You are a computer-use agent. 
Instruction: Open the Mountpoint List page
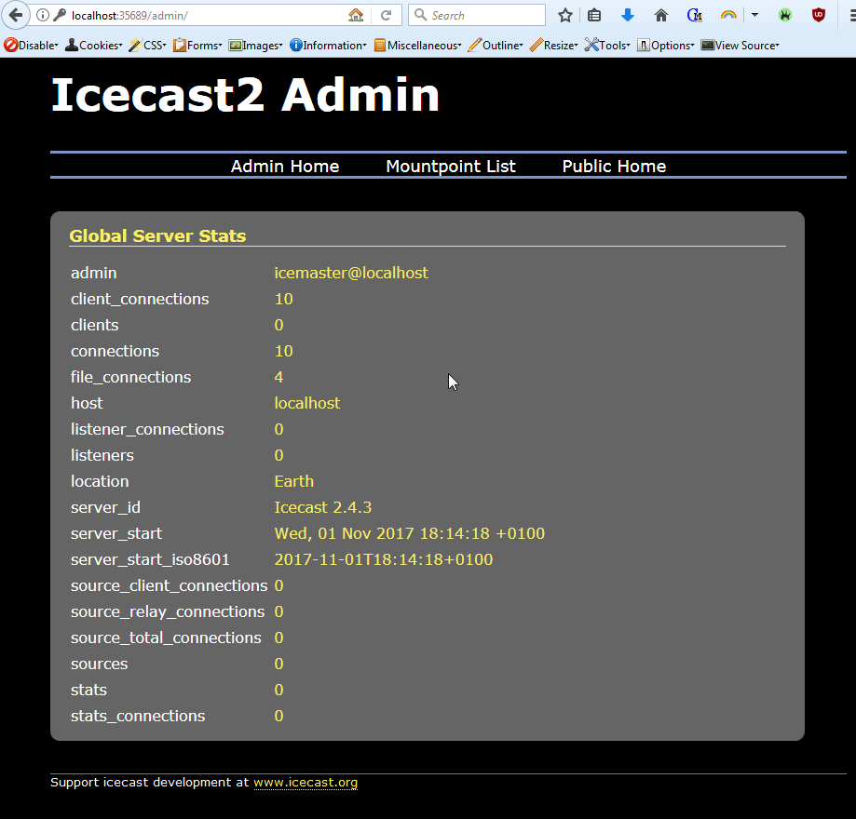click(x=451, y=166)
